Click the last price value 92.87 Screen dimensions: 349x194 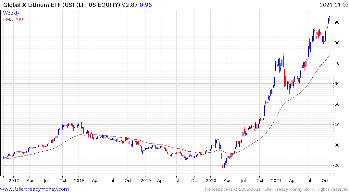click(x=130, y=5)
